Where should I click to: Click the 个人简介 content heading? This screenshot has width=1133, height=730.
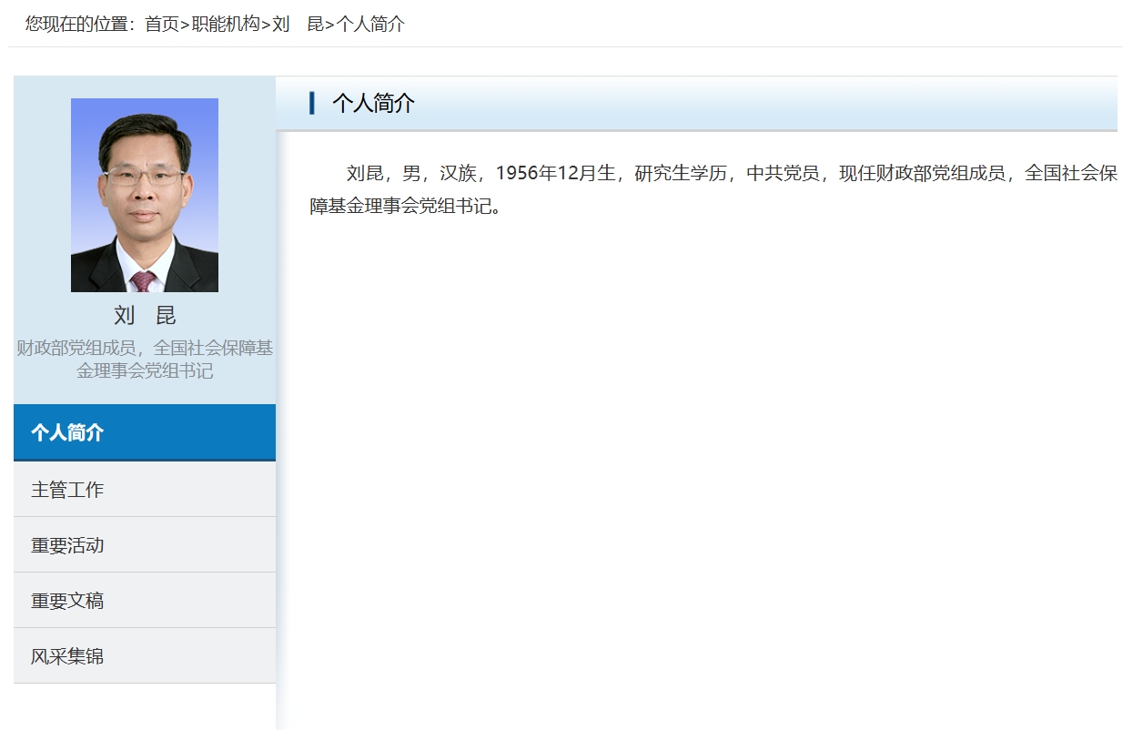pyautogui.click(x=373, y=103)
